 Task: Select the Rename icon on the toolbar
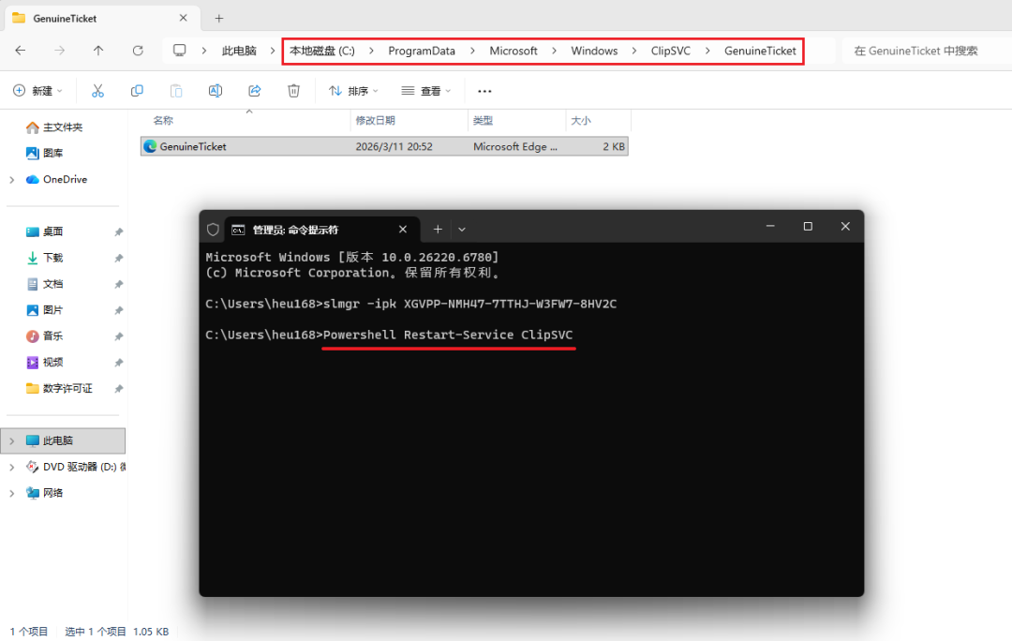click(215, 90)
